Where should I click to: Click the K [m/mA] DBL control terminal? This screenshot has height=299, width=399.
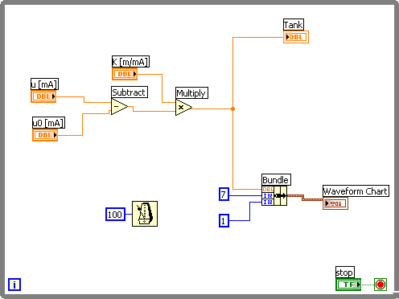coord(125,74)
